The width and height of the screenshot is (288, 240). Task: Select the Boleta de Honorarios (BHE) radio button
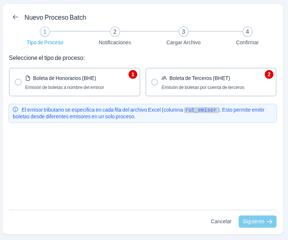click(18, 82)
